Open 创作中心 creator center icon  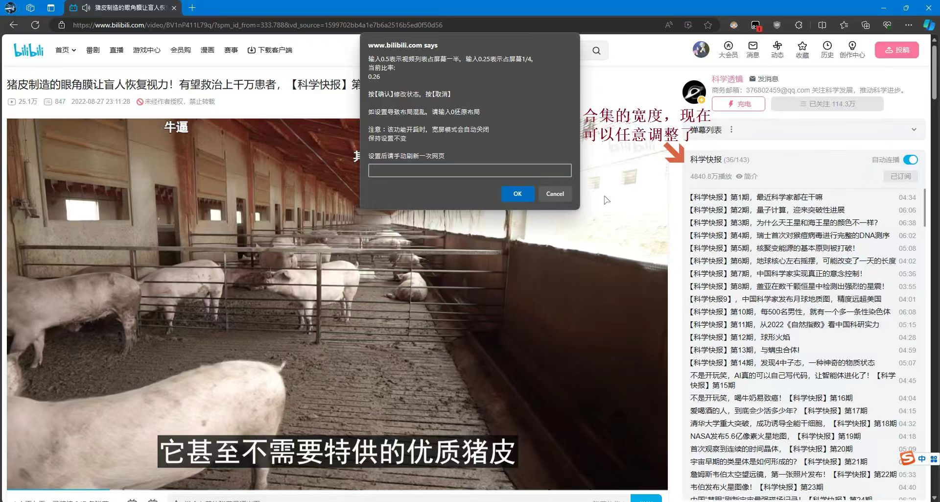tap(852, 49)
